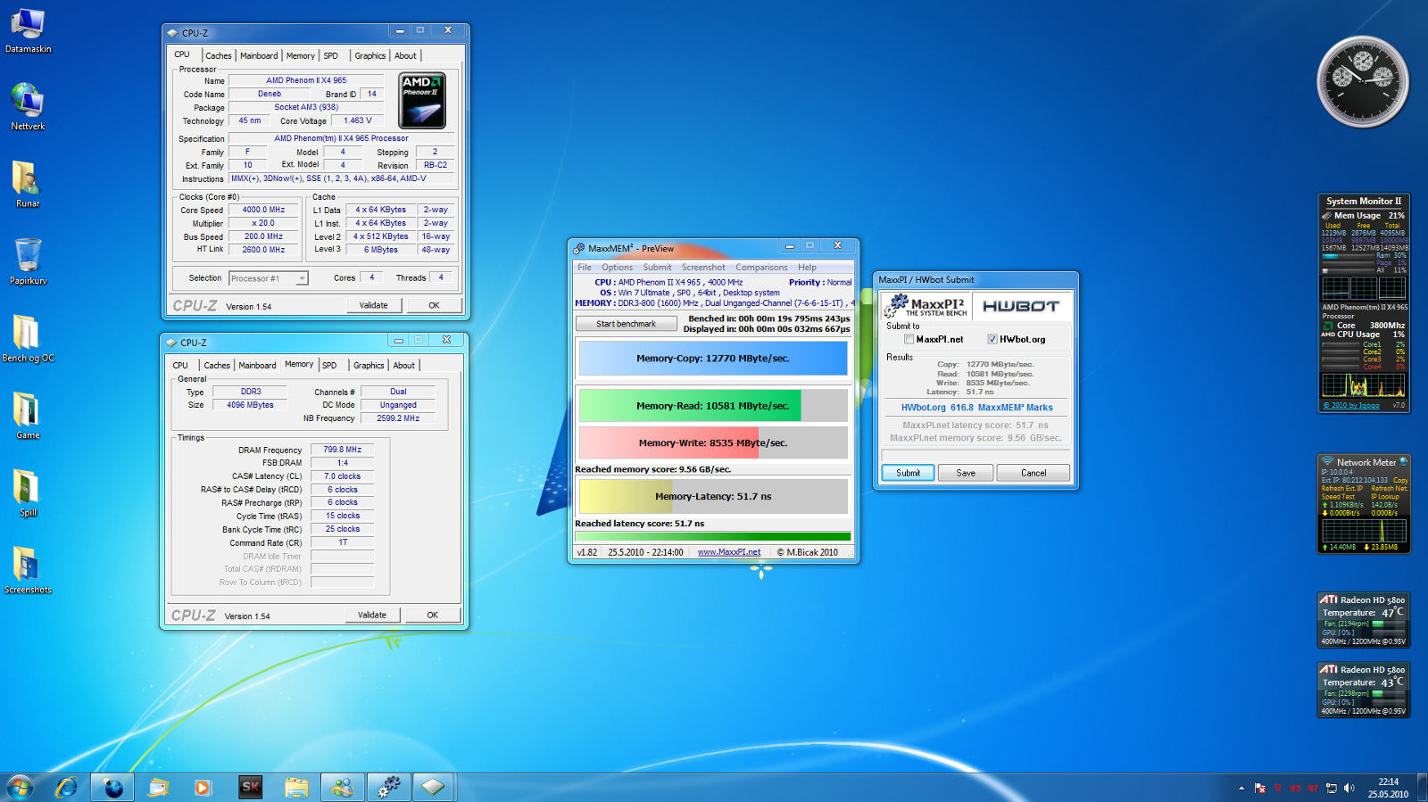Open Graphics tab in CPU-Z memory window
Image resolution: width=1428 pixels, height=802 pixels.
(x=369, y=365)
